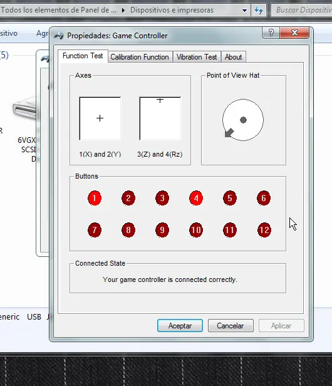Open the About tab

[233, 57]
